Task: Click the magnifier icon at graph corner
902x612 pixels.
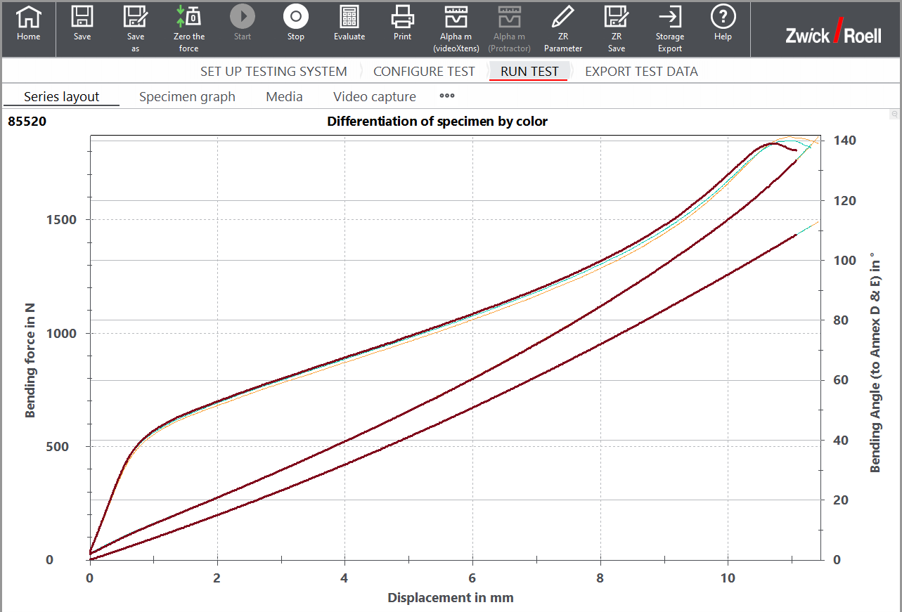Action: [x=894, y=114]
